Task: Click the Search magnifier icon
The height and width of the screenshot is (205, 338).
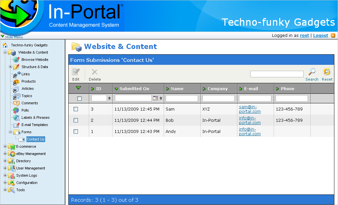Action: coord(312,72)
